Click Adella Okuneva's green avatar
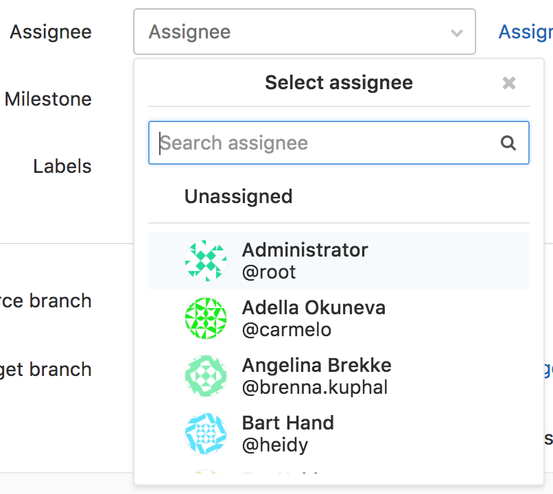Viewport: 553px width, 494px height. [x=206, y=318]
